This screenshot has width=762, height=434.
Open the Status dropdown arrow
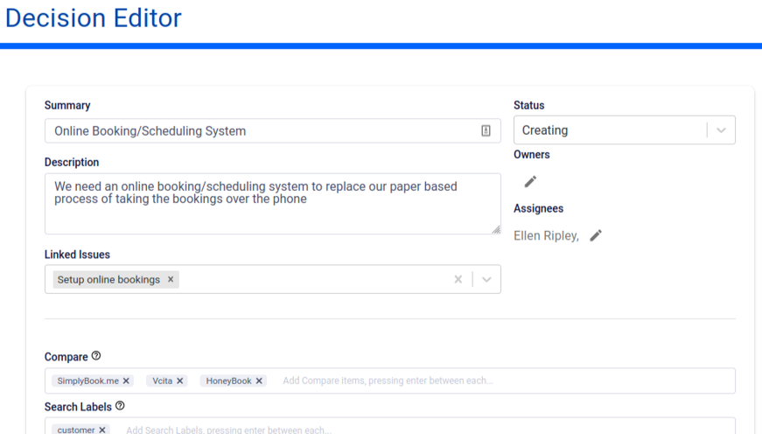(x=721, y=130)
